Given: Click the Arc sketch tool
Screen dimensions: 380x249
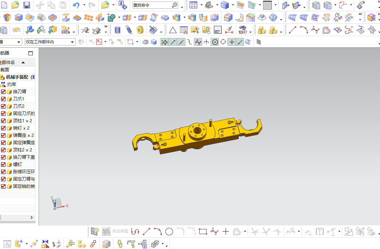Looking at the screenshot, I should (x=158, y=232).
